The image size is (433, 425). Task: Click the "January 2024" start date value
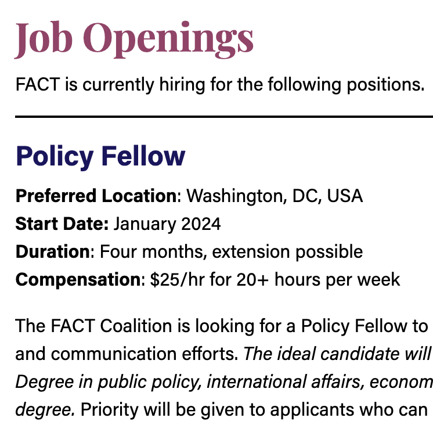167,224
